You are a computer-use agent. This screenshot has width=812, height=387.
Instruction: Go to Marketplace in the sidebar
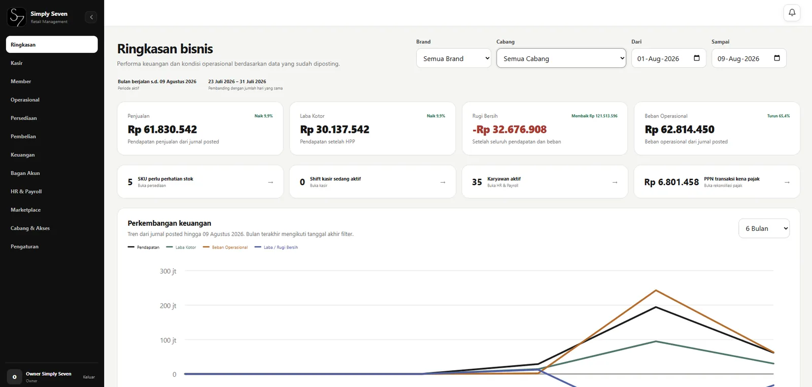52,210
